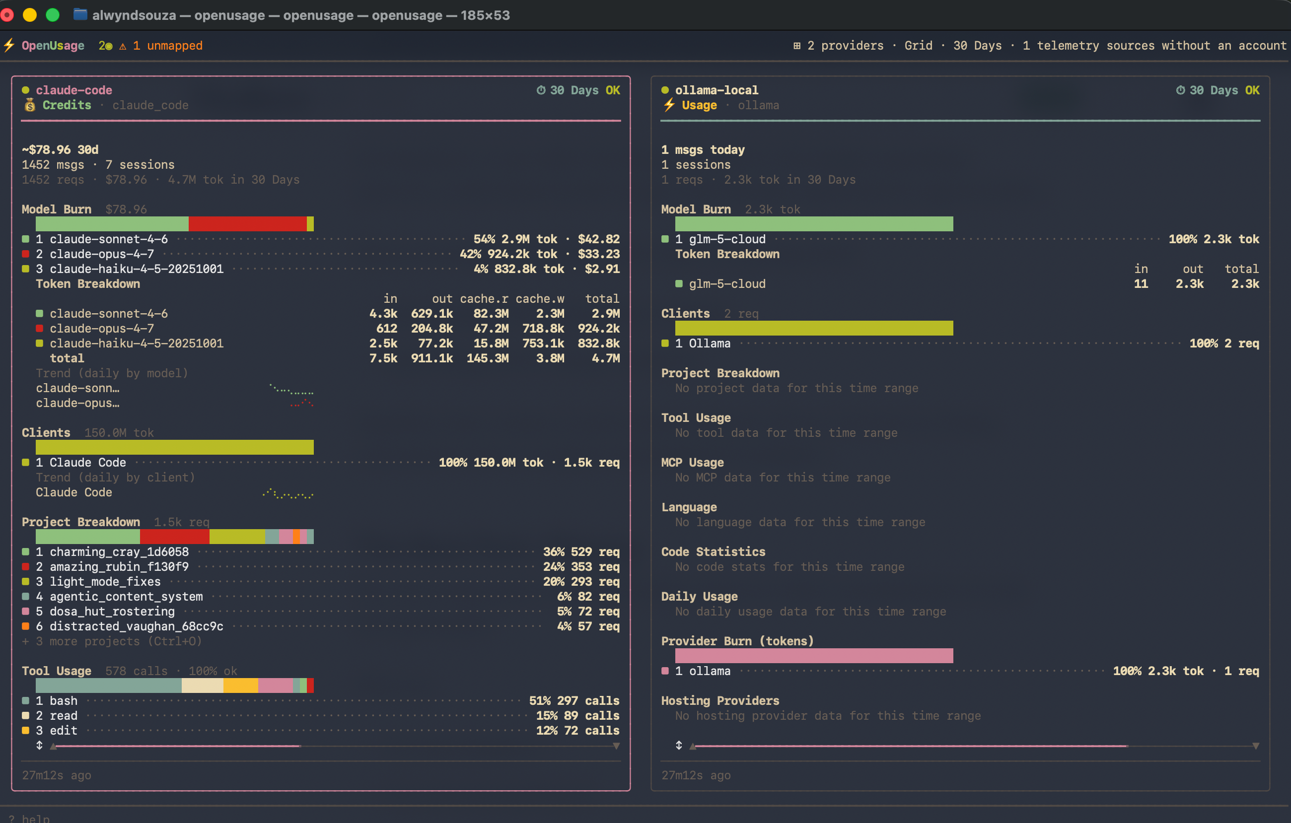
Task: Click the claude-code status dot
Action: tap(25, 90)
